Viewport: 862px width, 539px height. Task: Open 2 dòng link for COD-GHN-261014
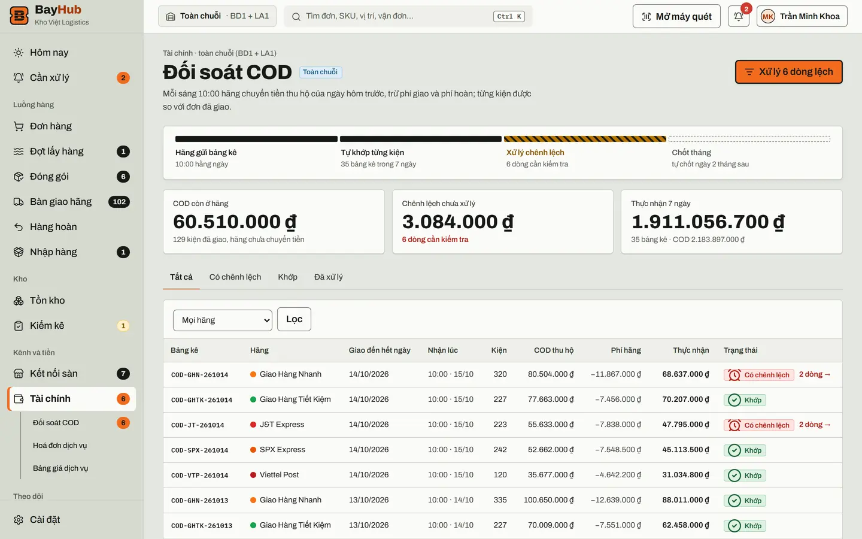pyautogui.click(x=815, y=374)
